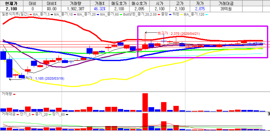Click the MA_종가,120 legend label

(194, 14)
